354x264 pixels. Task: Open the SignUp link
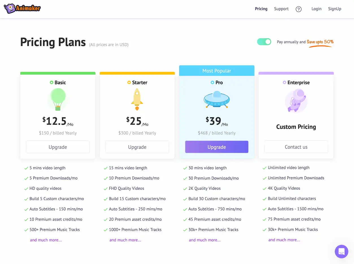coord(335,9)
